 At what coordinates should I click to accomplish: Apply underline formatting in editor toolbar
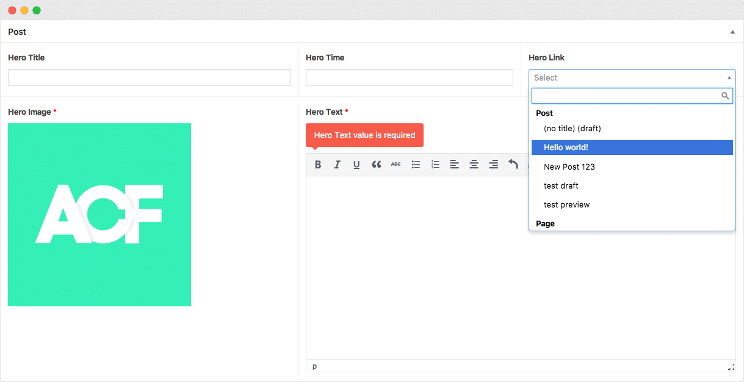click(356, 164)
